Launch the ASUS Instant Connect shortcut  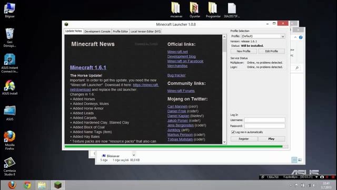9,63
